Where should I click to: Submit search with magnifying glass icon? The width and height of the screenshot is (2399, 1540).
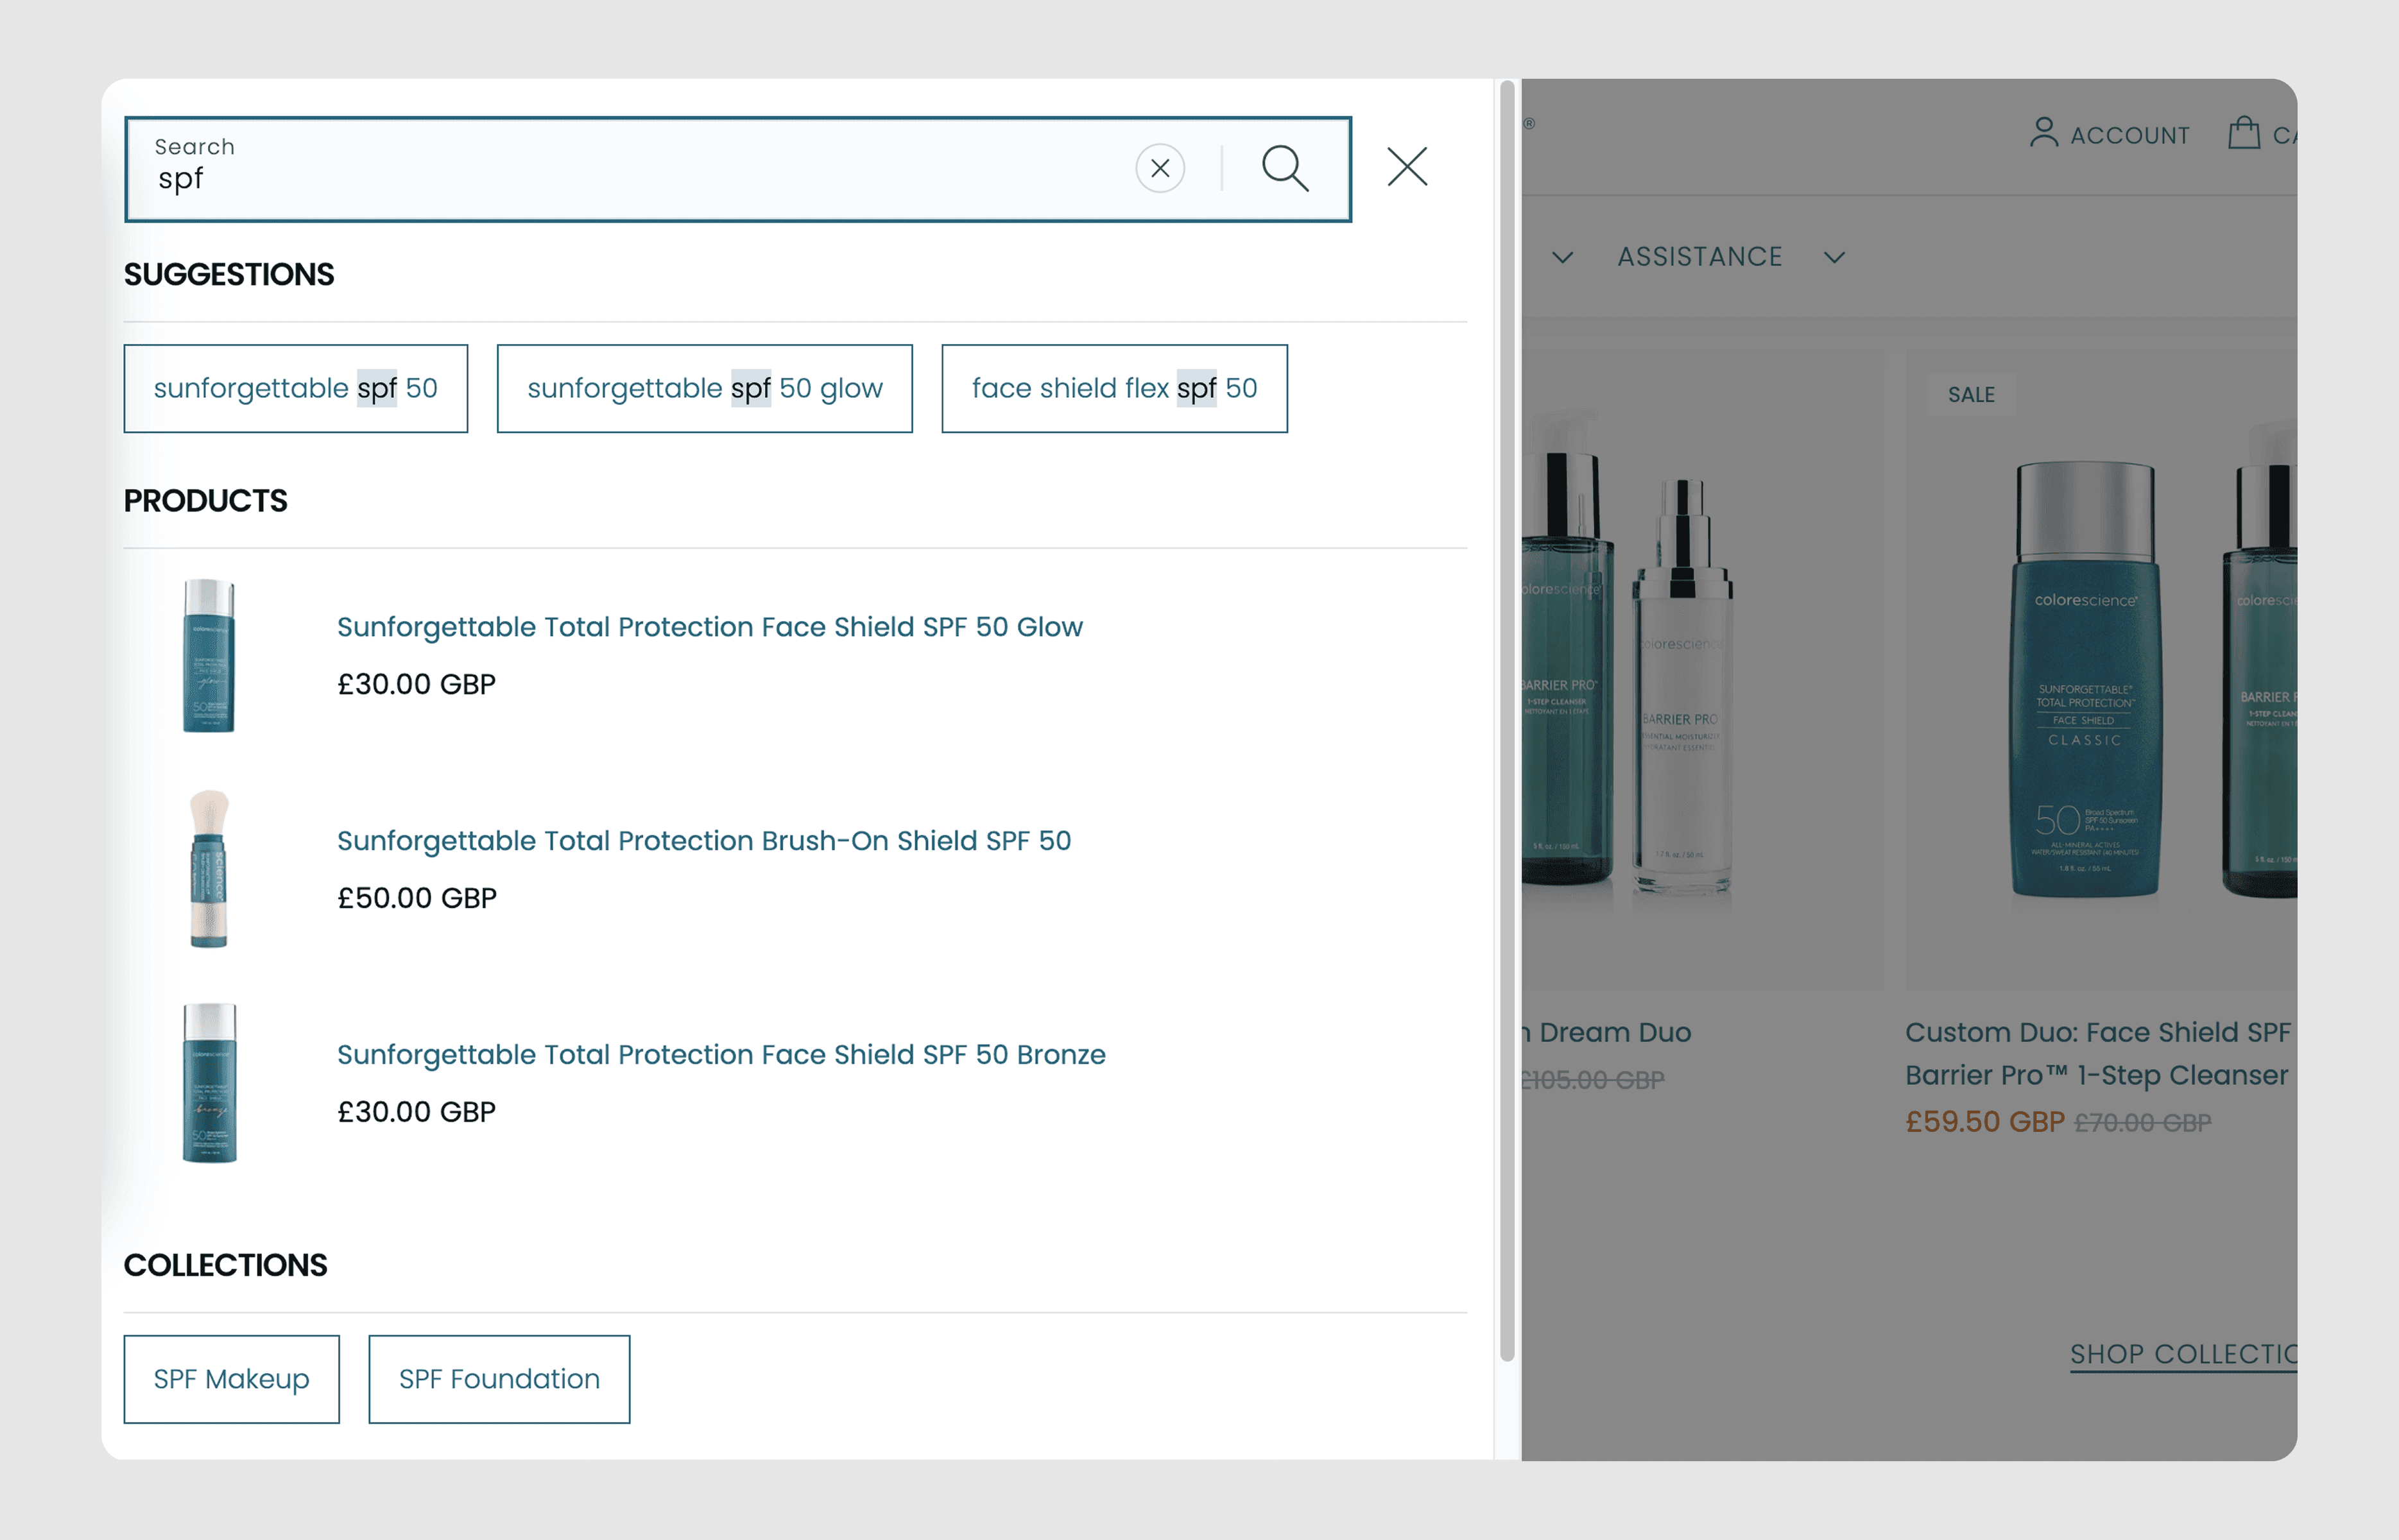click(1285, 168)
